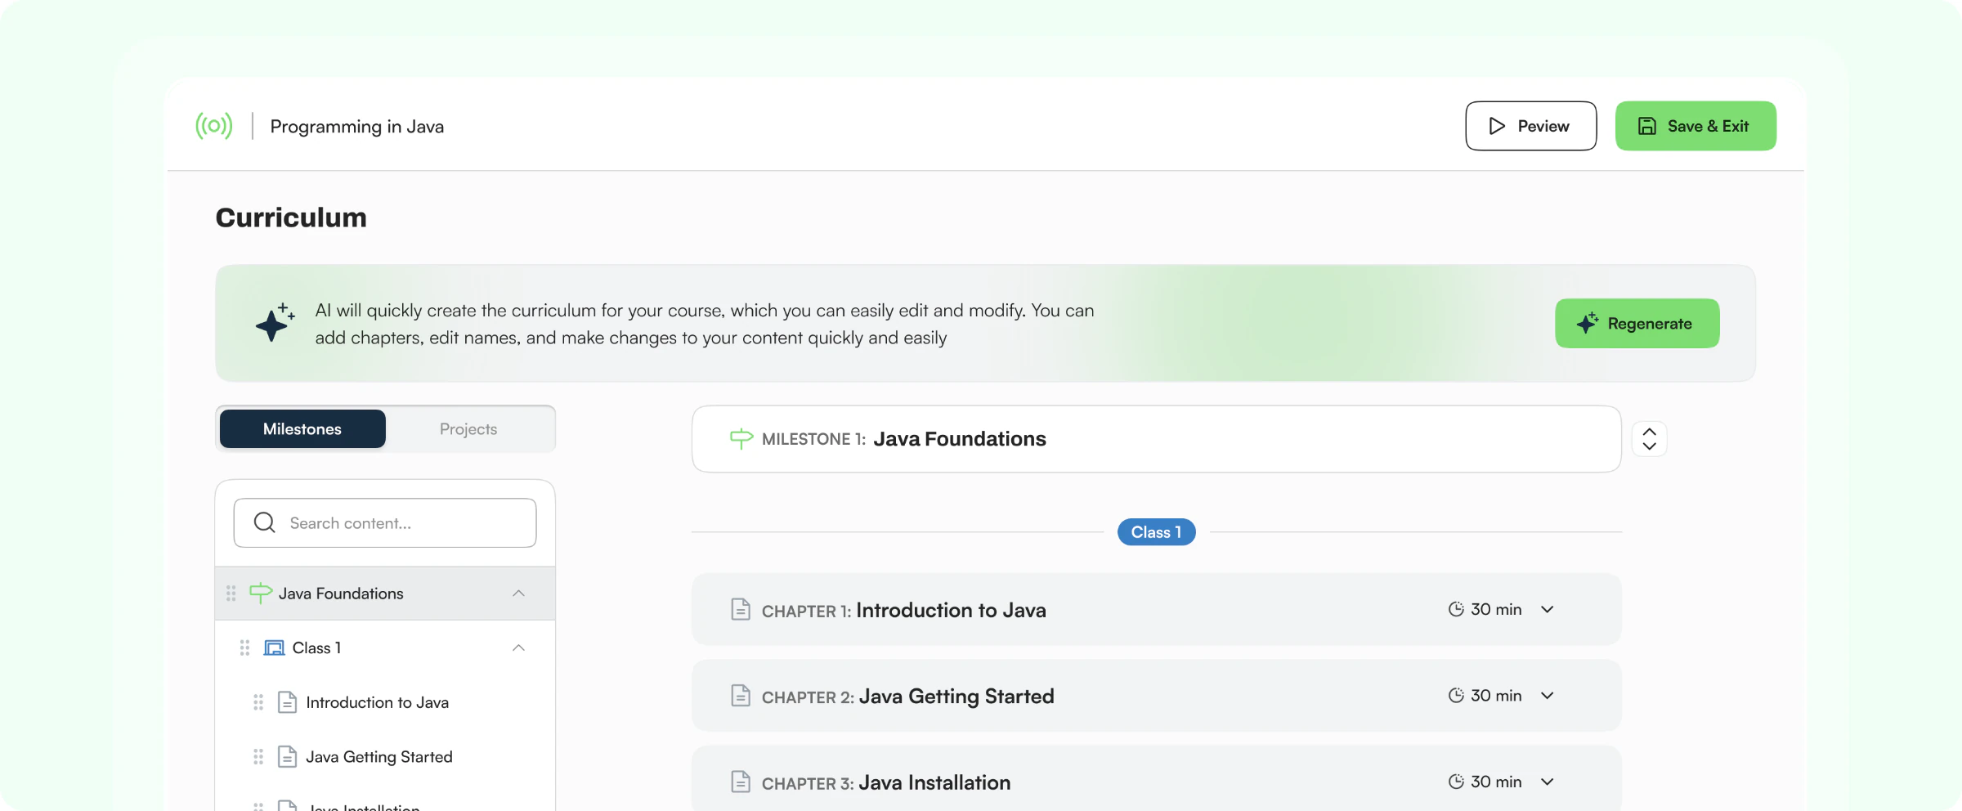Image resolution: width=1962 pixels, height=811 pixels.
Task: Click the Chapter 2 document icon
Action: point(741,696)
